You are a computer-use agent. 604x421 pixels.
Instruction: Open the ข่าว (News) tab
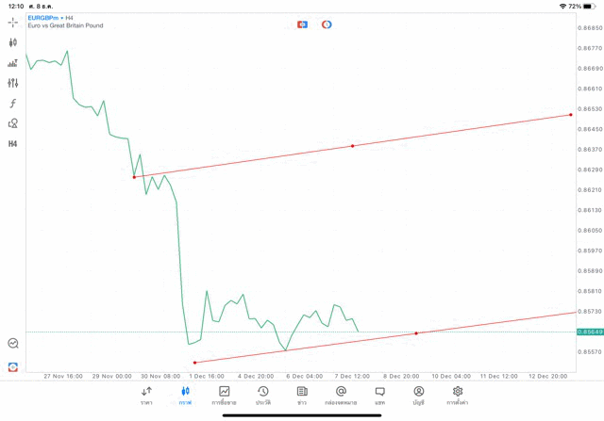click(x=302, y=396)
